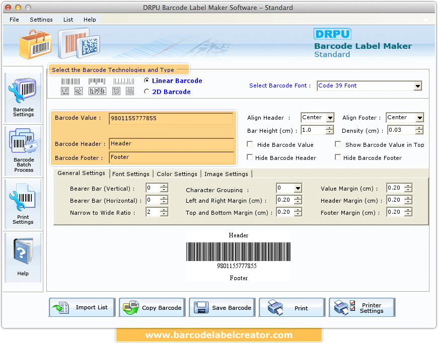Open the List menu
Image resolution: width=438 pixels, height=343 pixels.
[68, 20]
